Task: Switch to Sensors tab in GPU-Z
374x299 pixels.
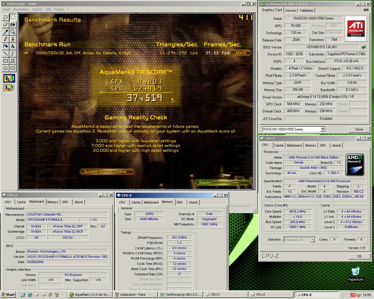Action: tap(291, 10)
